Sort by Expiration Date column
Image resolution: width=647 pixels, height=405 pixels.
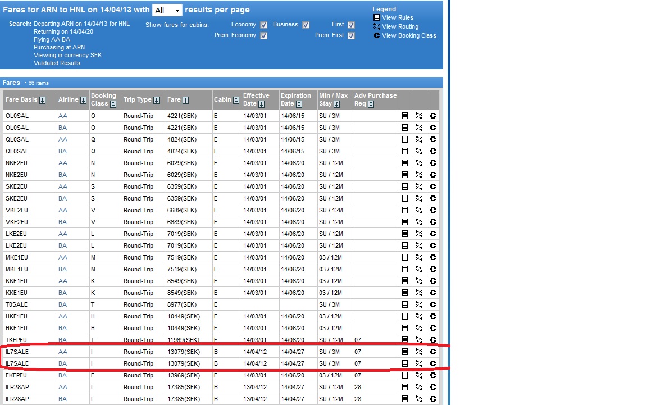pyautogui.click(x=299, y=104)
